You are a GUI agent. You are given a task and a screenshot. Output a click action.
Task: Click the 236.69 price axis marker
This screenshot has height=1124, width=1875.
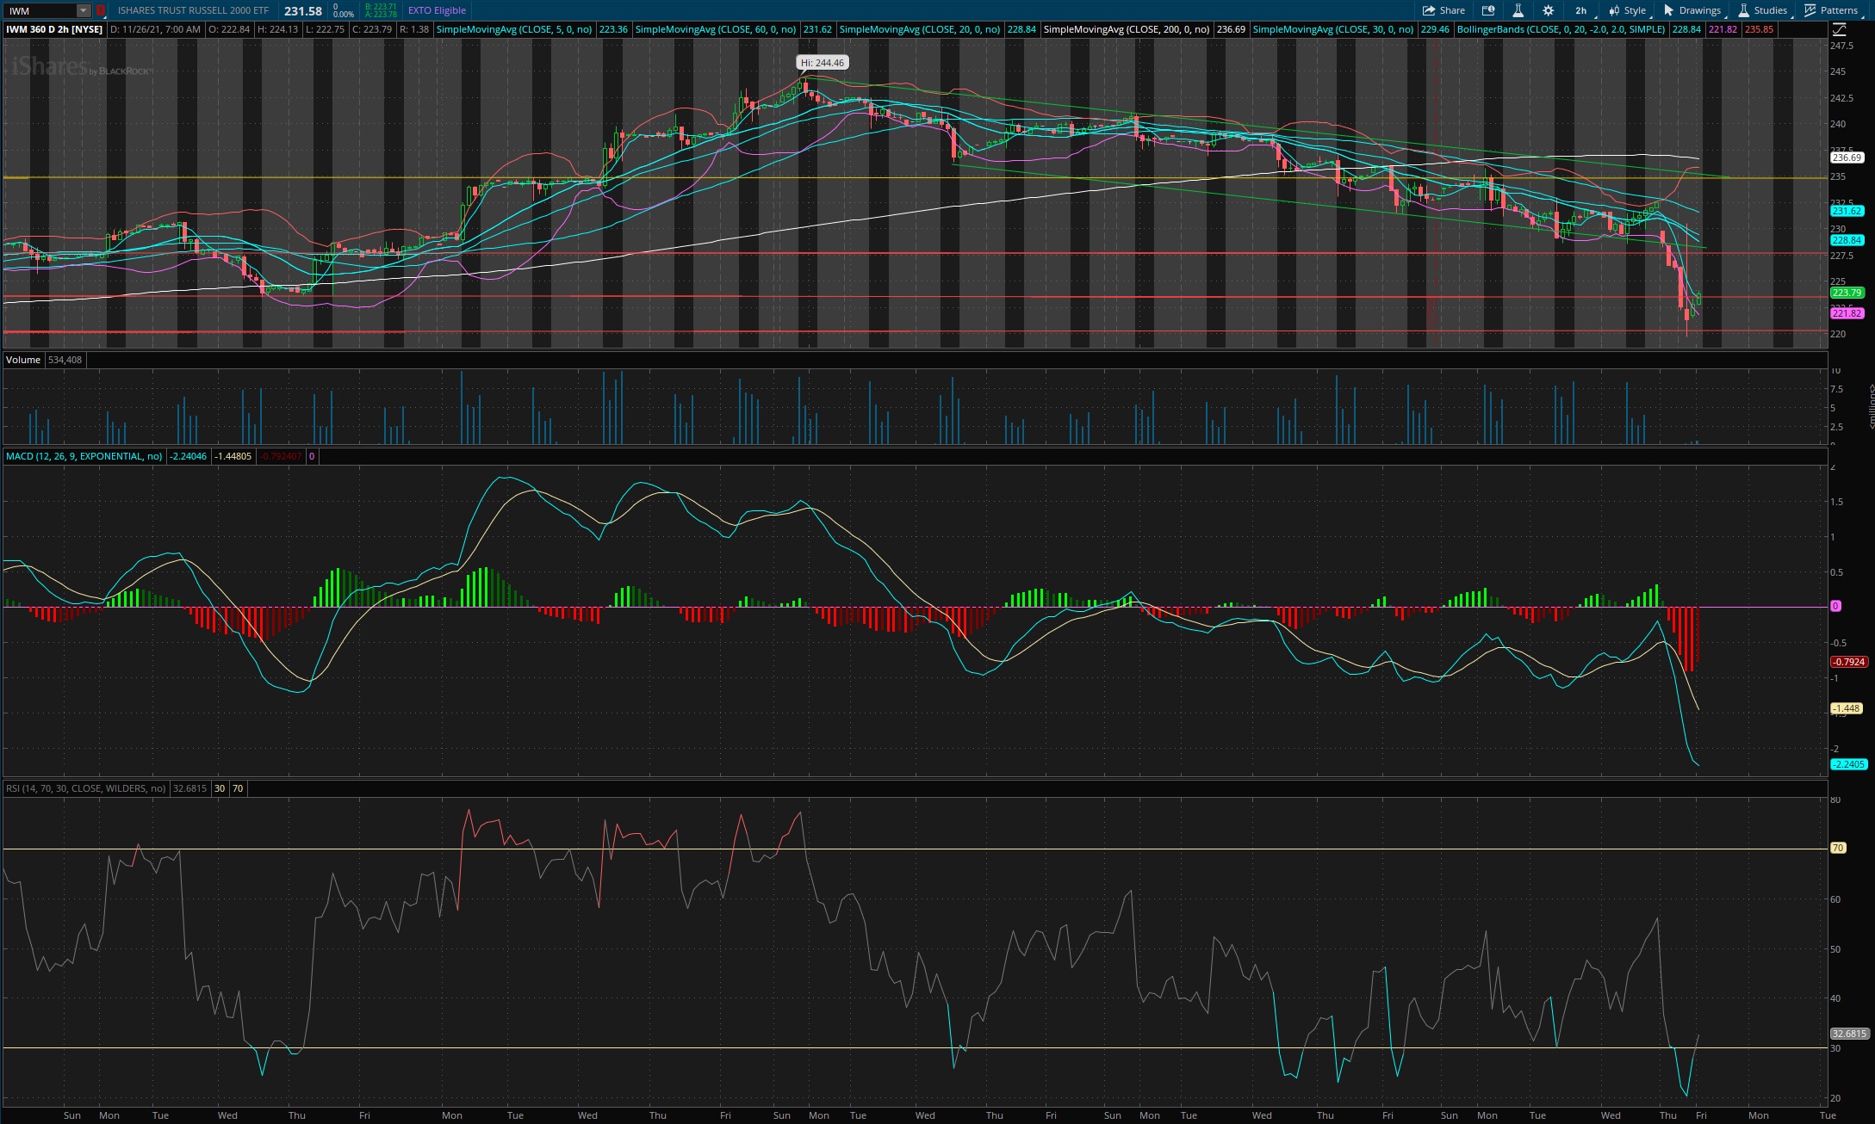(x=1847, y=157)
